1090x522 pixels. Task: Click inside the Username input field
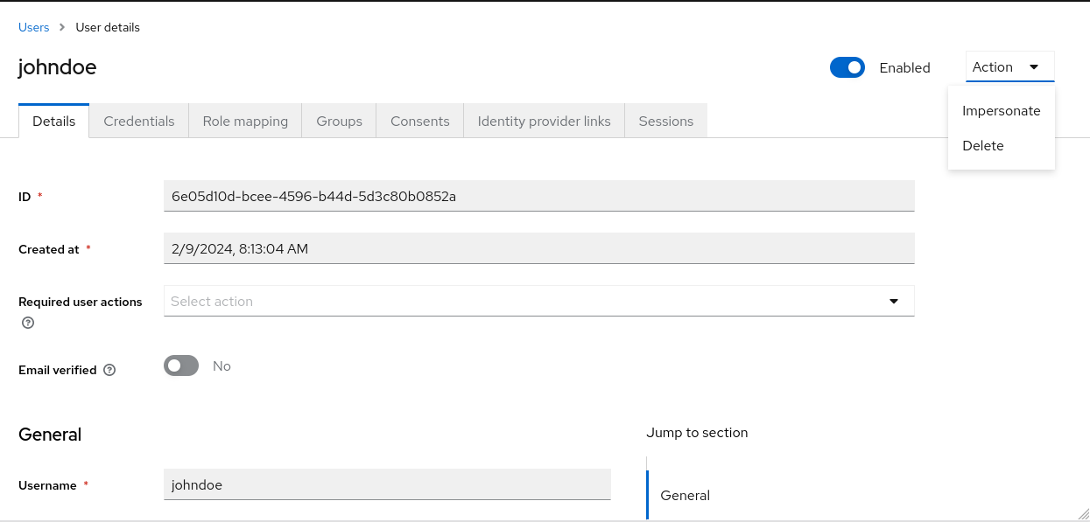387,484
